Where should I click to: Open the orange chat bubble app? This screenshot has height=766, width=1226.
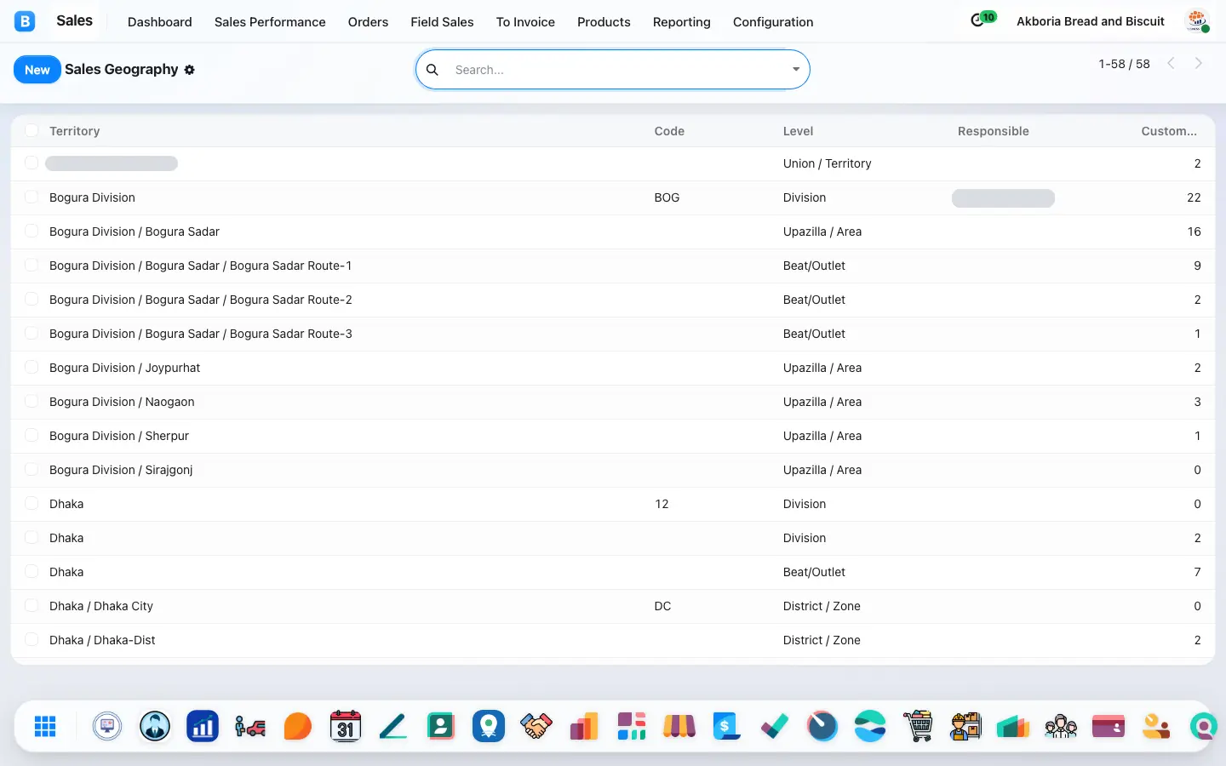[298, 726]
